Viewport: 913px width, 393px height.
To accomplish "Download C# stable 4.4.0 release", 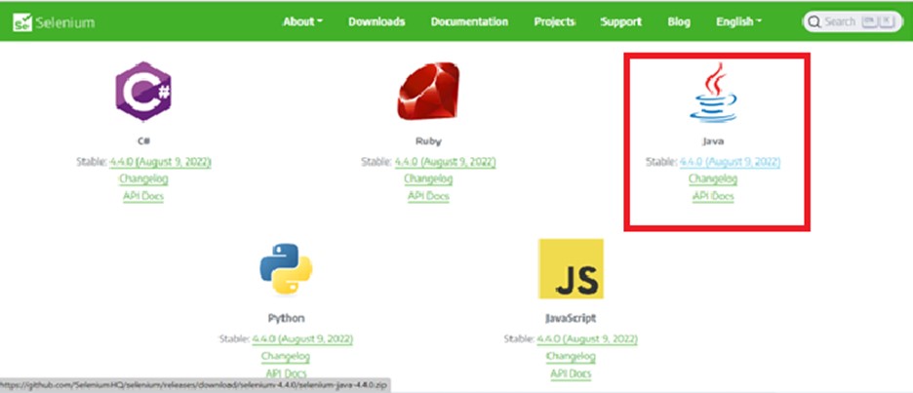I will 161,162.
